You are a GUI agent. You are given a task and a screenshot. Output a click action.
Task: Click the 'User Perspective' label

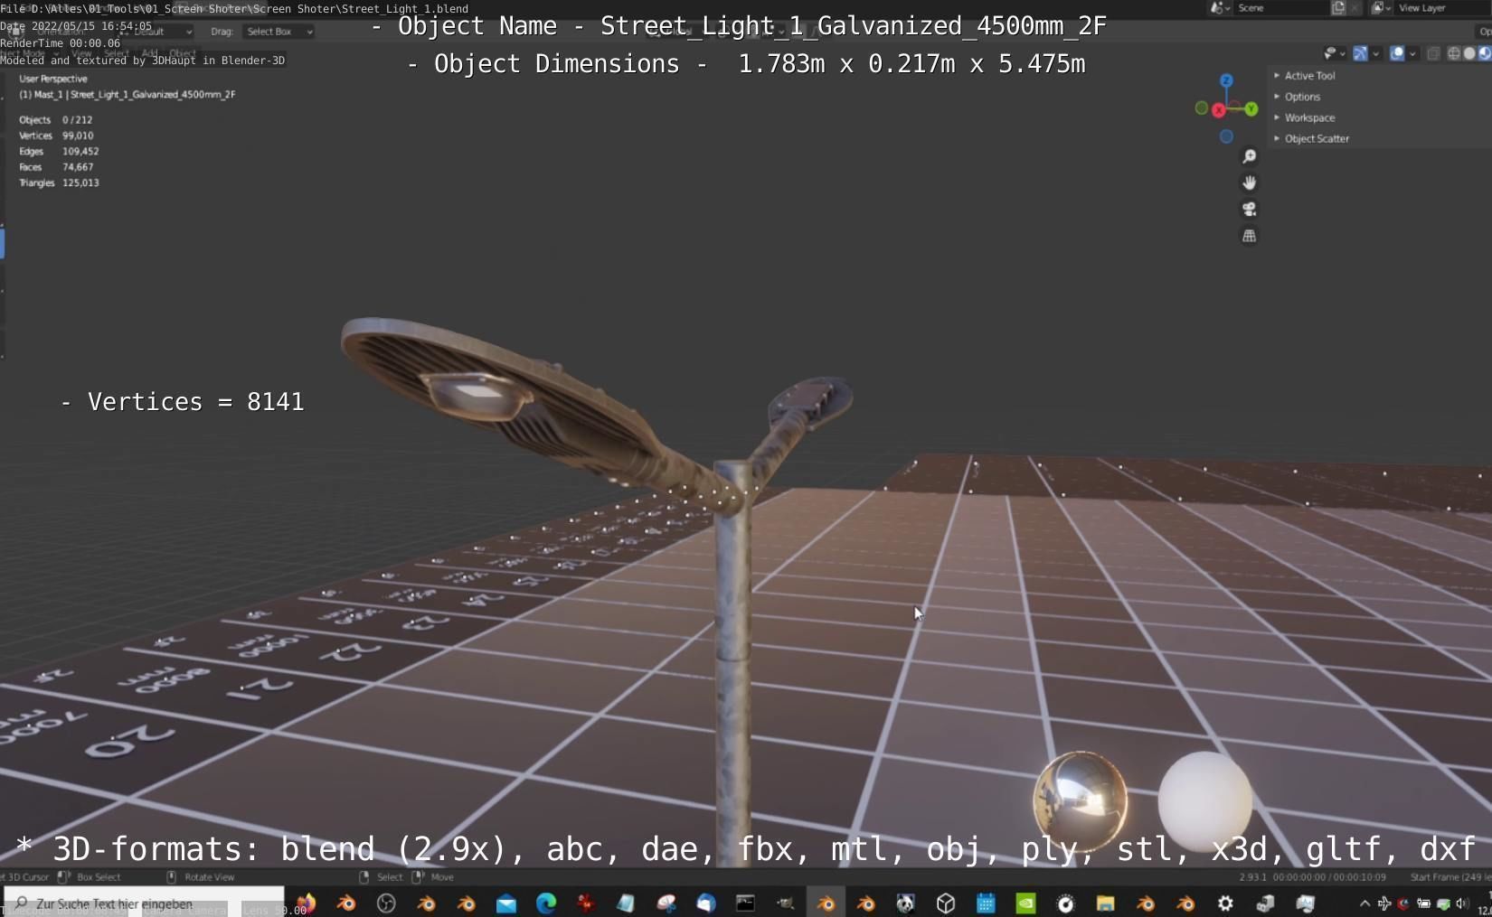pos(53,79)
